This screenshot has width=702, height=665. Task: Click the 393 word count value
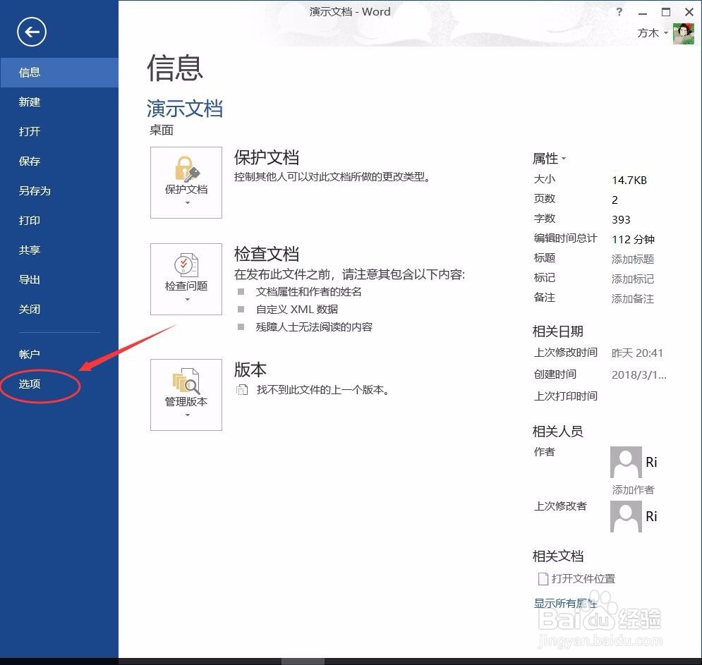621,220
